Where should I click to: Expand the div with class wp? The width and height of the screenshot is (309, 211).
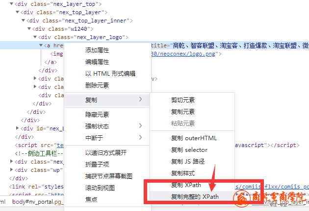(11, 169)
